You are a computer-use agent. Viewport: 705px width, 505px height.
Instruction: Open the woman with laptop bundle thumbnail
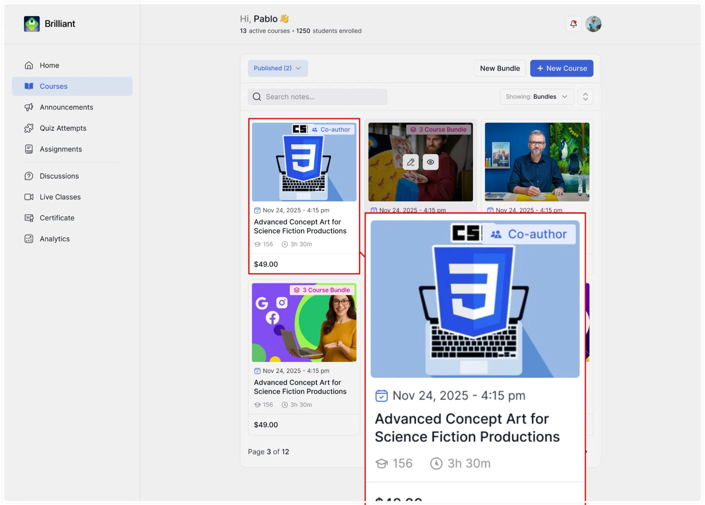pyautogui.click(x=304, y=322)
